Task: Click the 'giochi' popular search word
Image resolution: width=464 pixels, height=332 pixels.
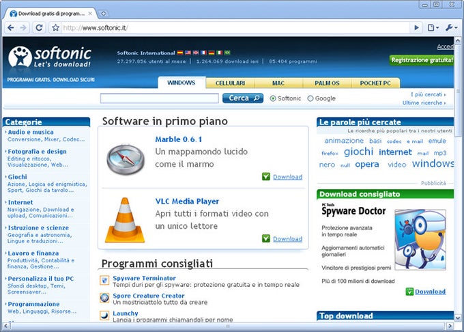Action: 358,152
